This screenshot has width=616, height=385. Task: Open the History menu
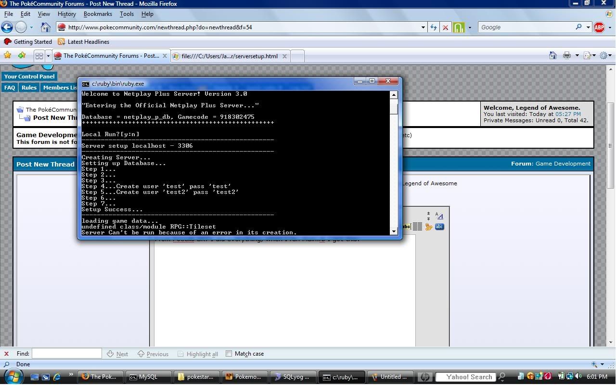point(66,14)
